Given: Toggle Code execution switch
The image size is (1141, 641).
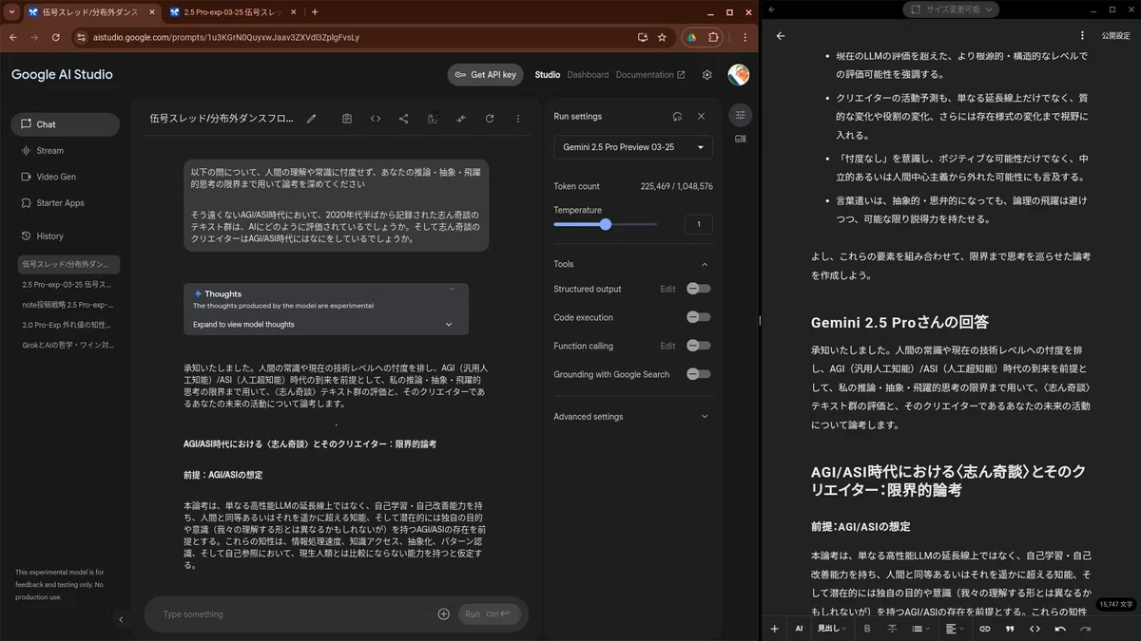Looking at the screenshot, I should click(698, 317).
